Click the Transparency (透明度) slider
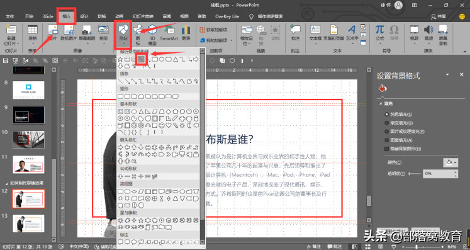Viewport: 470px width, 250px height. coord(415,174)
